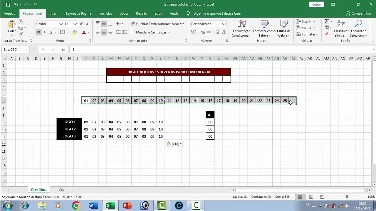Click the Format Painter brush icon

click(21, 34)
